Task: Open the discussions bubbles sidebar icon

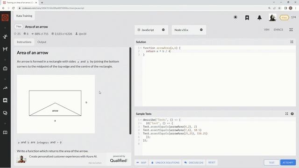Action: (5, 113)
